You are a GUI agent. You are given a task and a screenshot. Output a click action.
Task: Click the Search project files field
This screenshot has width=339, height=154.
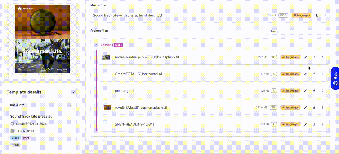point(299,31)
